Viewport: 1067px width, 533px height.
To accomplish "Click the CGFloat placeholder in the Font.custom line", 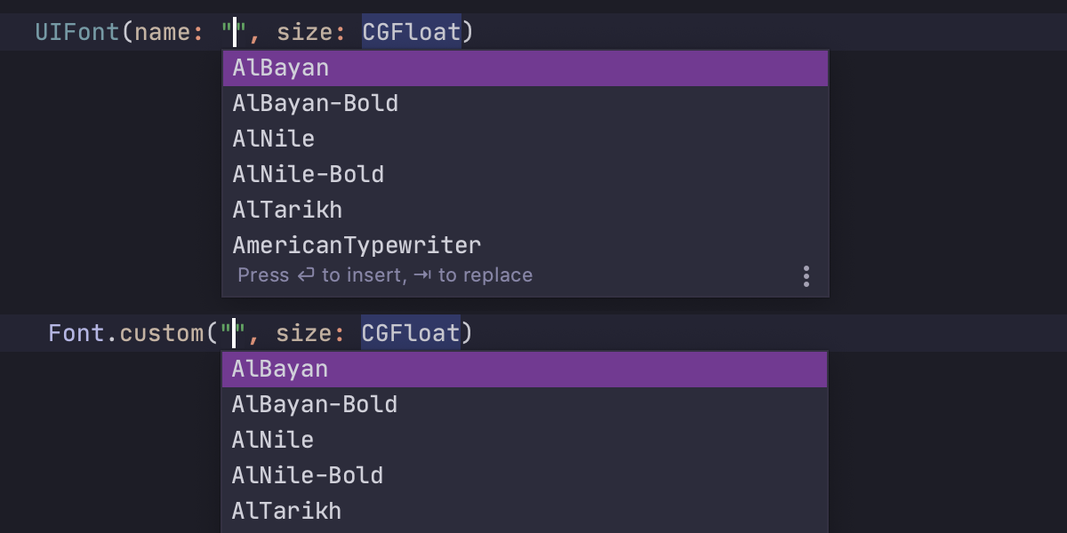I will tap(411, 334).
